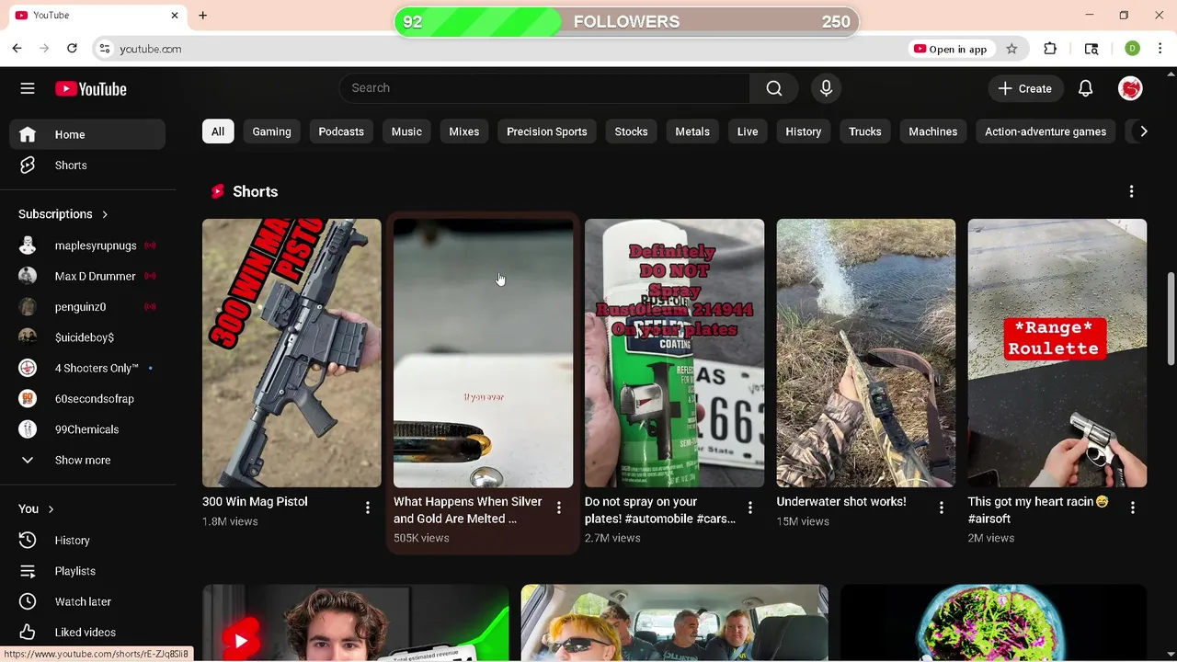Select the Music filter chip
1177x662 pixels.
406,131
